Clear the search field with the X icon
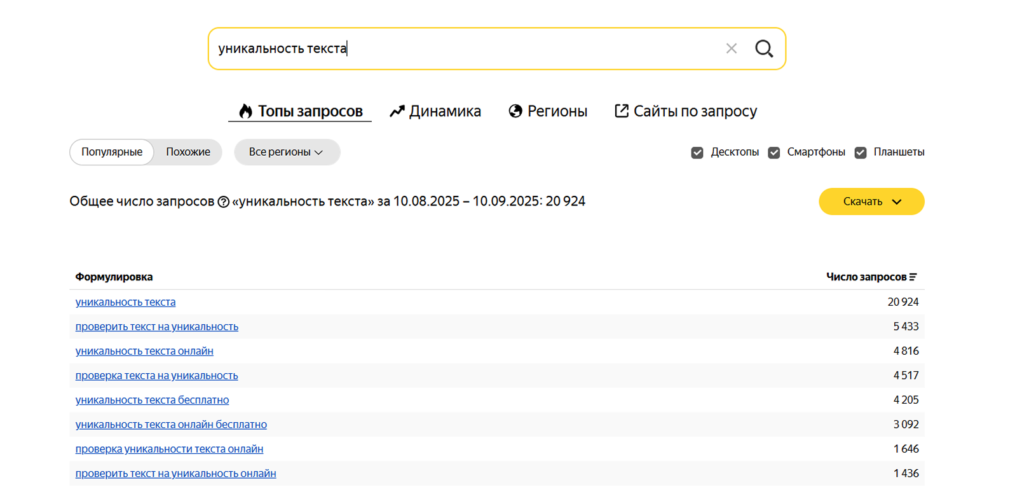This screenshot has width=1022, height=487. (731, 48)
